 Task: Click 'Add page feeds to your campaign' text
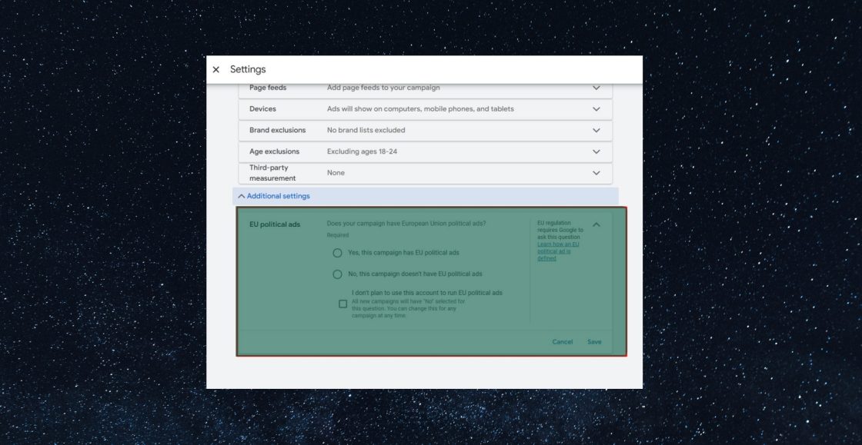(383, 88)
